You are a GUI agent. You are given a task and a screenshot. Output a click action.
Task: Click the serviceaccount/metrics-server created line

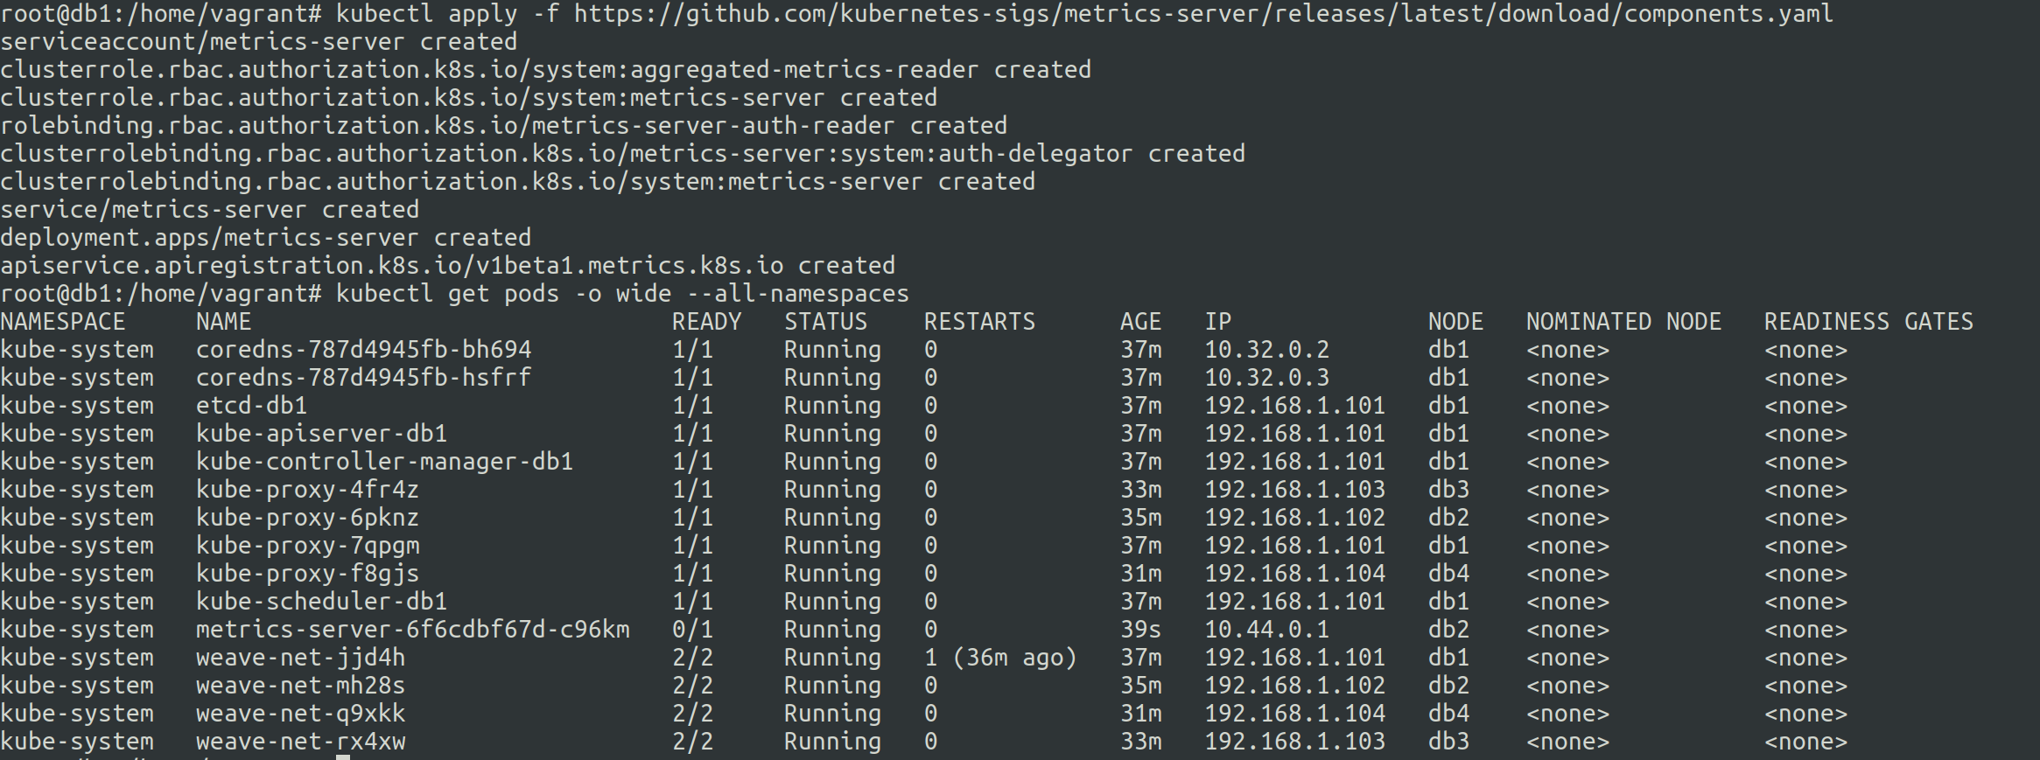click(258, 42)
